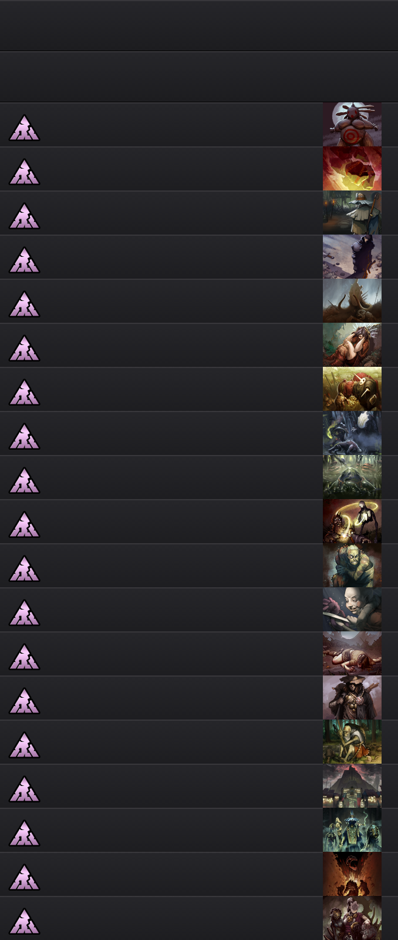Select the set symbol beside the ghostly green procession
This screenshot has height=940, width=398.
(25, 833)
